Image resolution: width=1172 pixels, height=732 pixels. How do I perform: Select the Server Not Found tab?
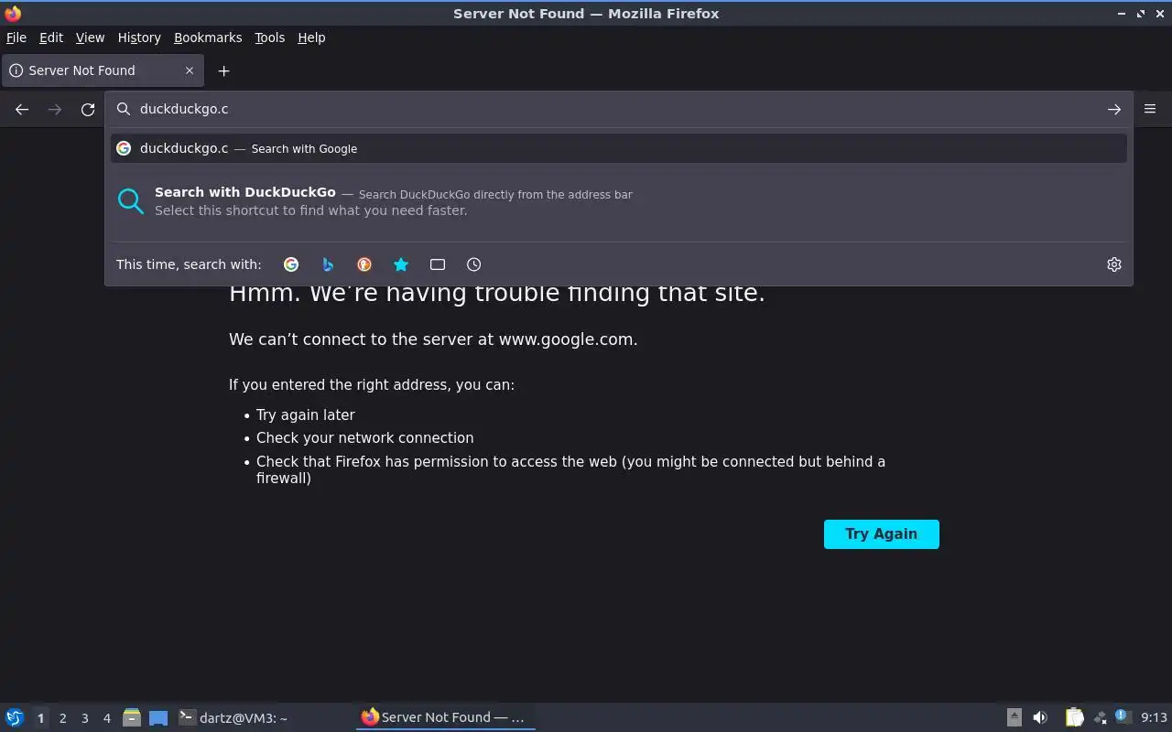[102, 70]
